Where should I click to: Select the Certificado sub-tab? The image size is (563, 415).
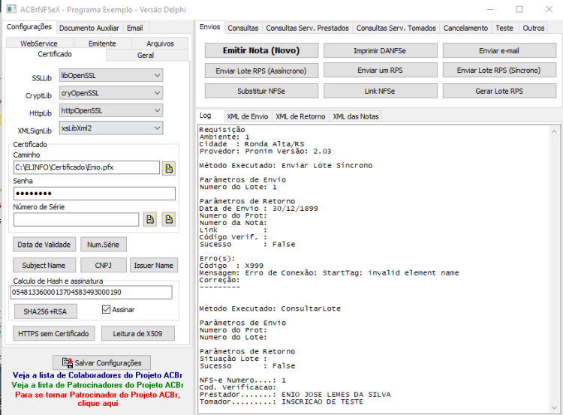[x=55, y=54]
